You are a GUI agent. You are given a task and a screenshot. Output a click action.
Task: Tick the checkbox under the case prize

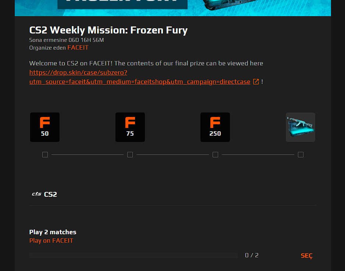300,155
